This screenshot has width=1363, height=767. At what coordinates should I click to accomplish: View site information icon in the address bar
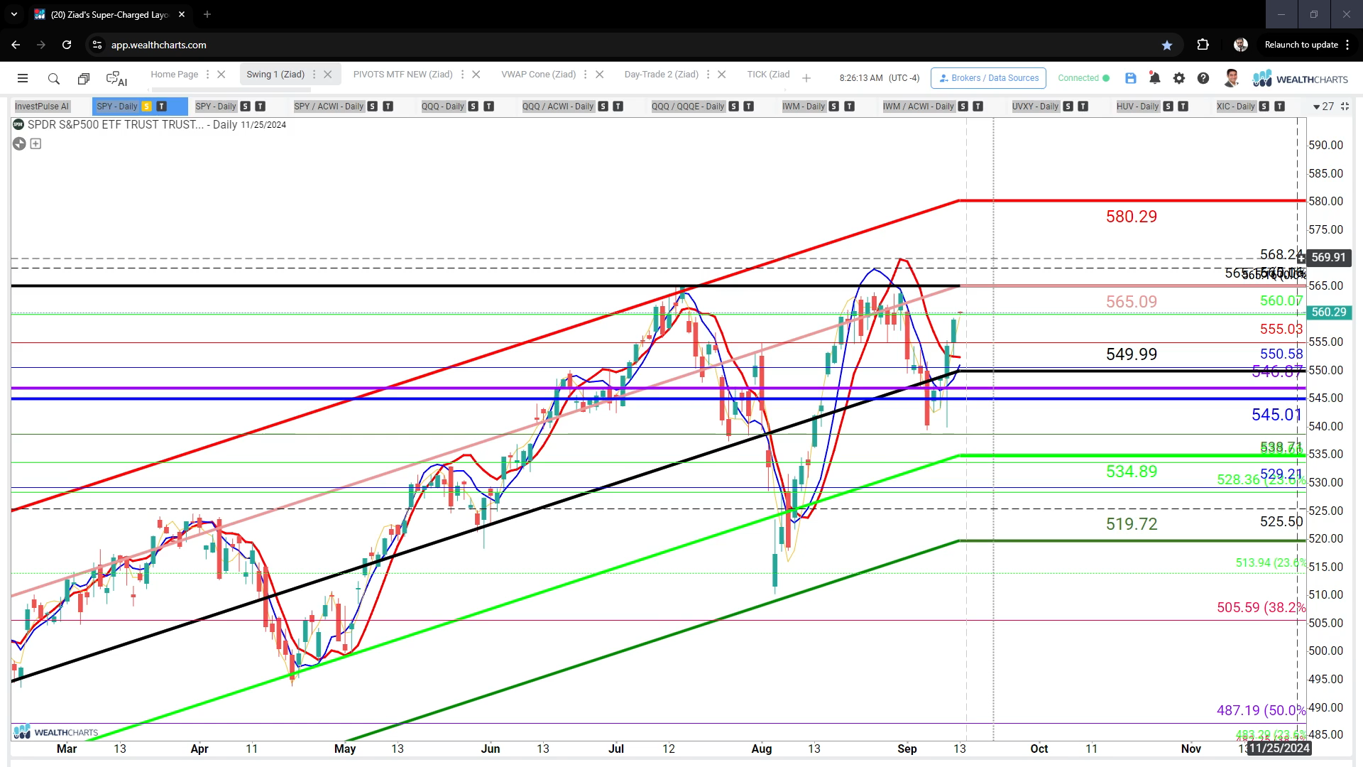click(x=97, y=45)
